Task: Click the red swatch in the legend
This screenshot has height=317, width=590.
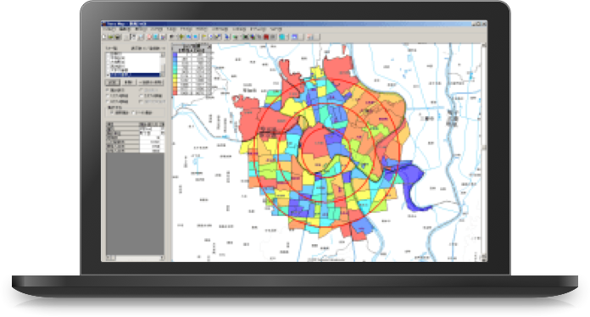Action: point(175,92)
